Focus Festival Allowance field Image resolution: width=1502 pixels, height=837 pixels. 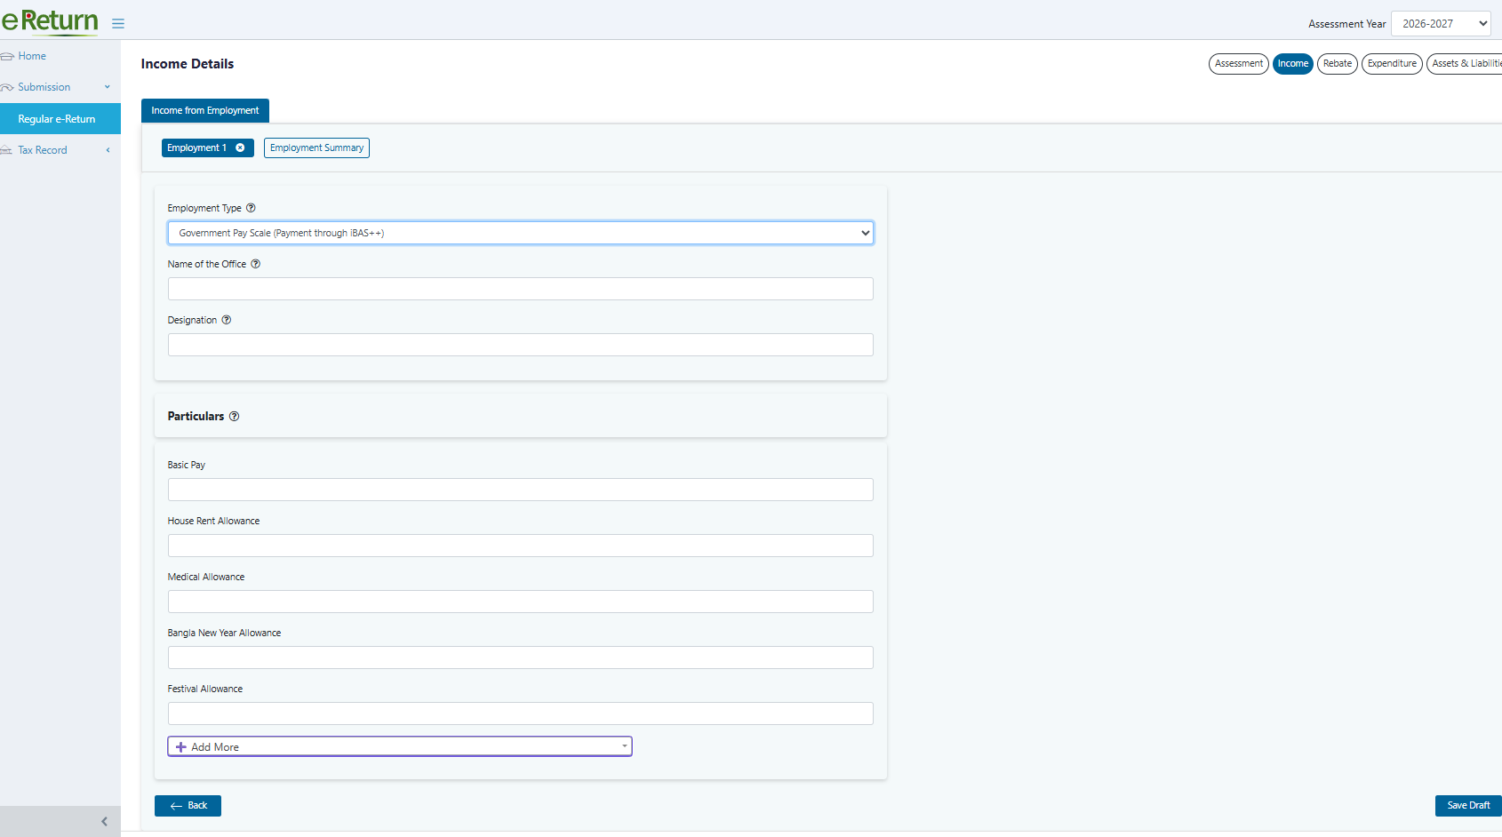click(521, 713)
